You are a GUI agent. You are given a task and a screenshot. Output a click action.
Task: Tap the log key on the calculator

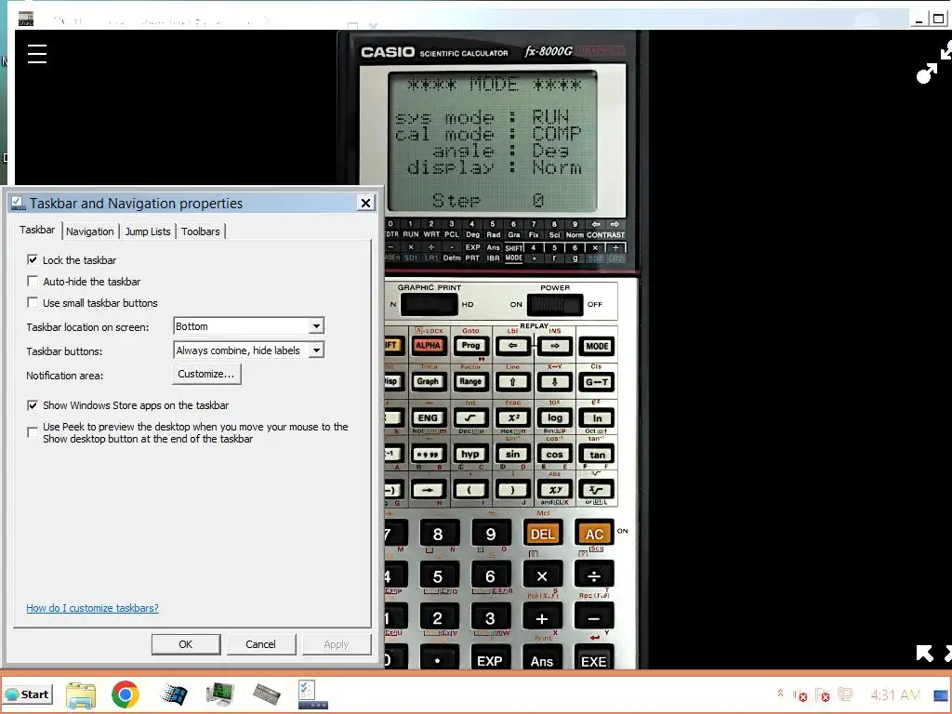pos(554,417)
